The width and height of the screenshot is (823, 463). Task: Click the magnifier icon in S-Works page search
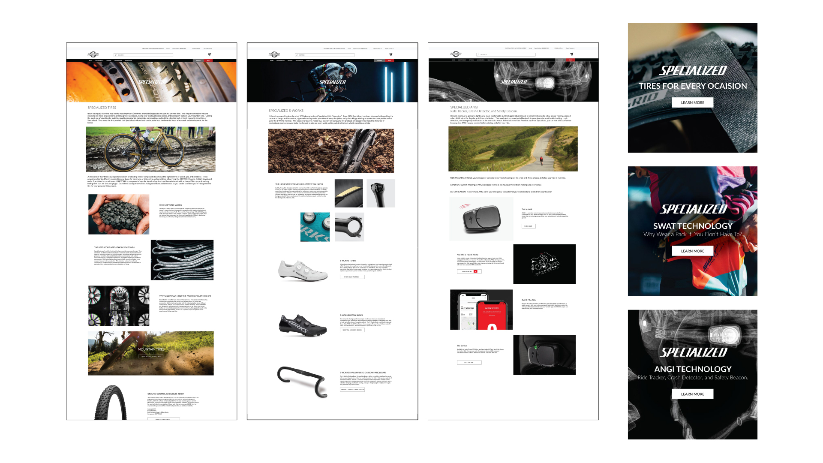(x=297, y=55)
